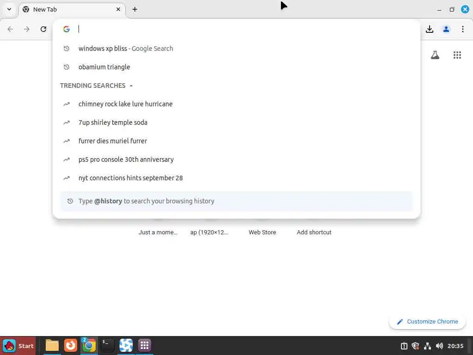Choose 'obamium triangle' history suggestion

tap(236, 67)
